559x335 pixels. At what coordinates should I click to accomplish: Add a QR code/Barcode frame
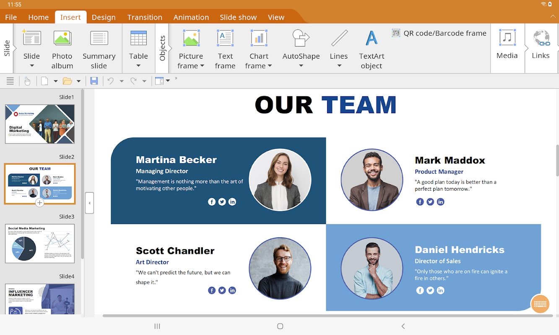(x=439, y=33)
